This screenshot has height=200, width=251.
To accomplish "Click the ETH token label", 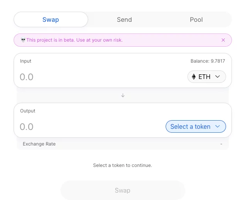I will coord(204,77).
